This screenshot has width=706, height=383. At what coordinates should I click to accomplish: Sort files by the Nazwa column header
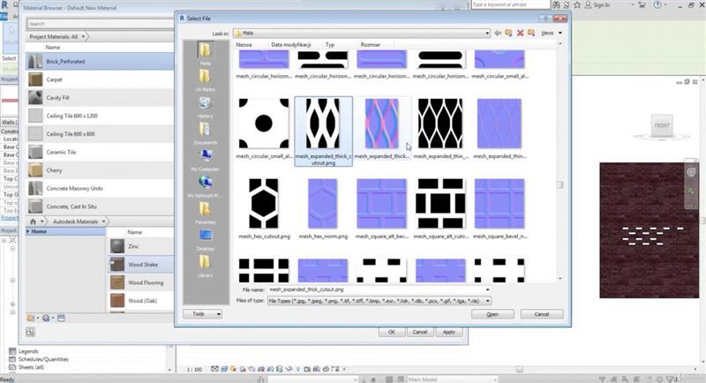click(244, 45)
